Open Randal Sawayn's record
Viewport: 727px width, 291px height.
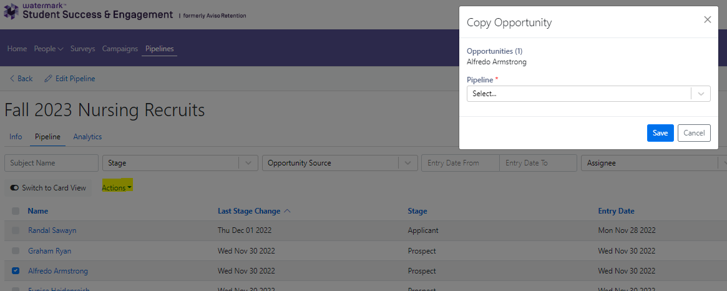[x=52, y=230]
